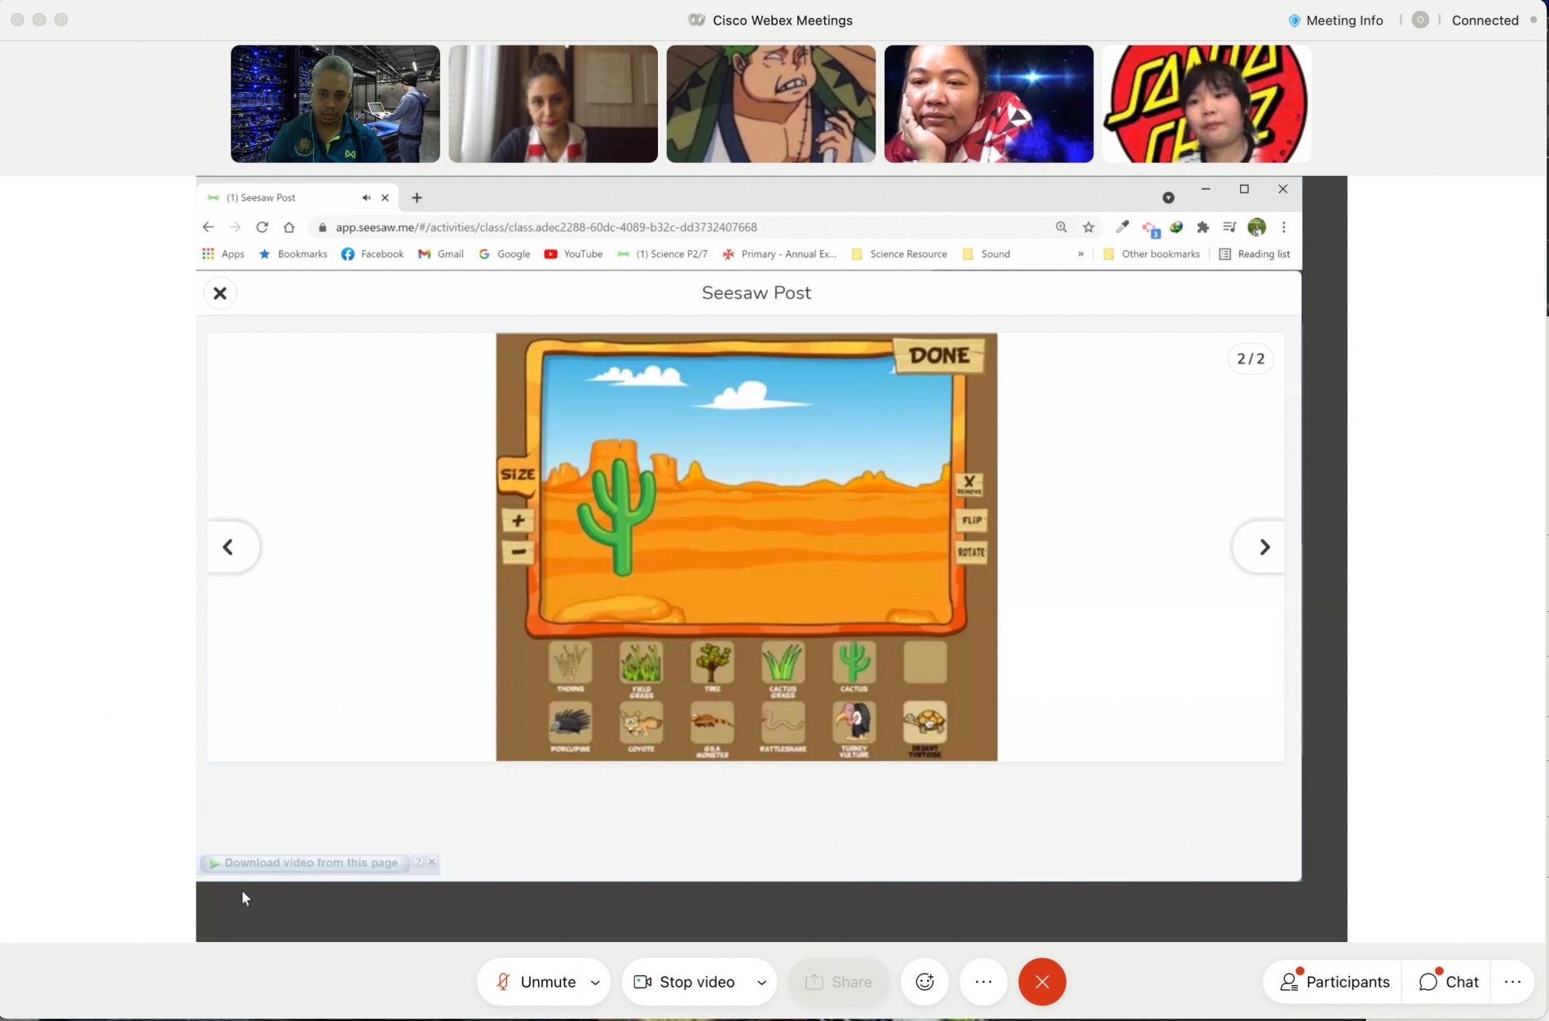Click the Remove X button in game
The width and height of the screenshot is (1549, 1021).
tap(969, 484)
